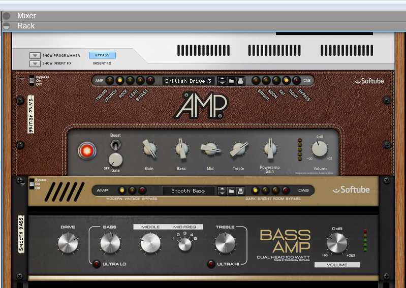Viewport: 406px width, 288px height.
Task: Toggle Bass Amp Bypass/On/Off switch
Action: [32, 184]
